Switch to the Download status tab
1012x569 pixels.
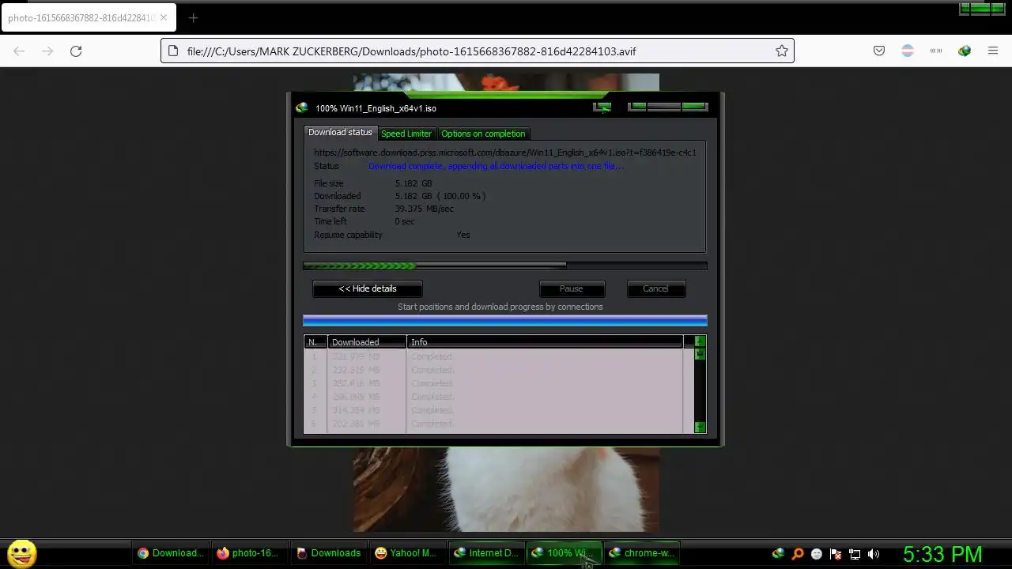coord(340,133)
